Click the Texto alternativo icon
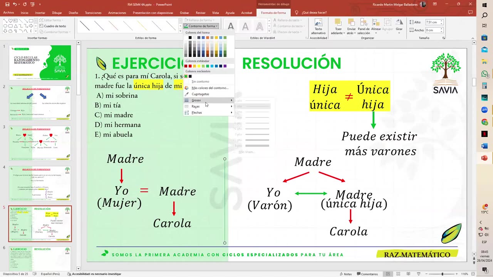The image size is (493, 277). click(318, 27)
